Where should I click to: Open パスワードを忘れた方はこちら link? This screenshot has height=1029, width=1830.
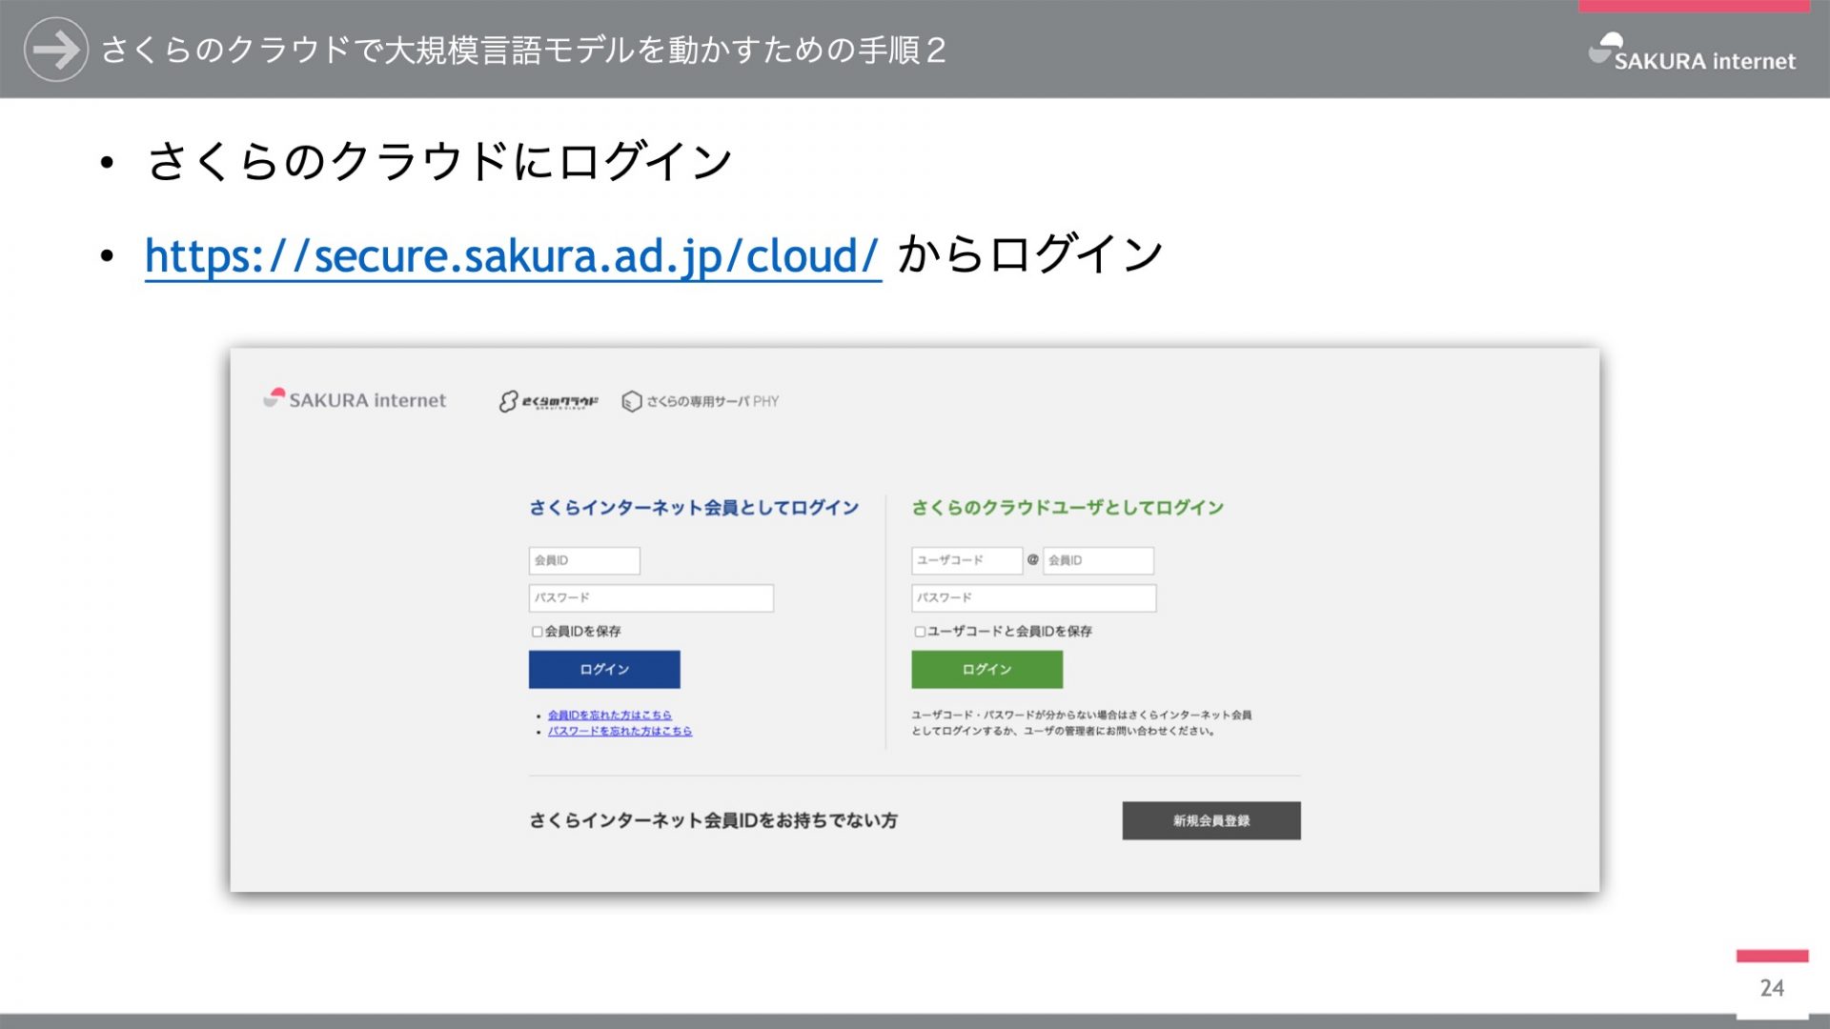(620, 731)
